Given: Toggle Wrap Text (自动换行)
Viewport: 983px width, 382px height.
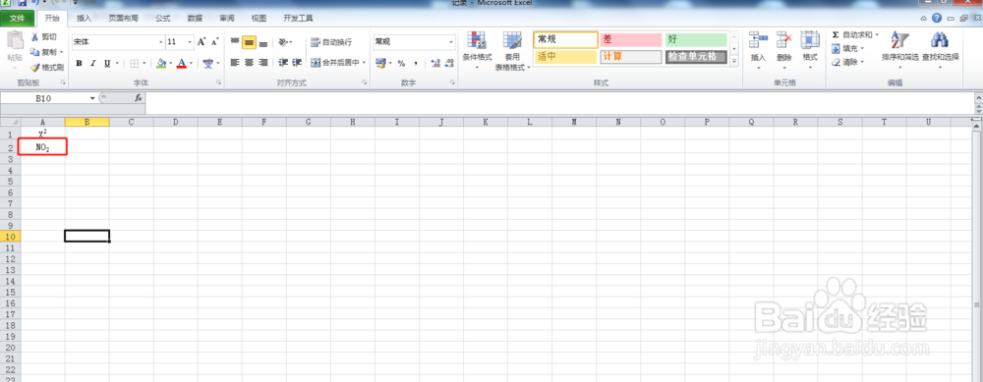Looking at the screenshot, I should 331,42.
